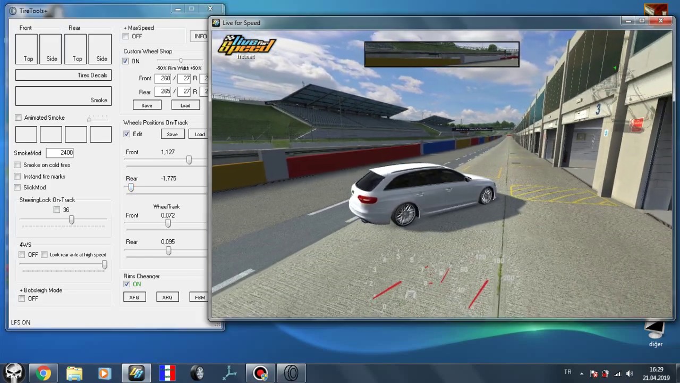
Task: Select the XRG rims button
Action: click(x=167, y=297)
